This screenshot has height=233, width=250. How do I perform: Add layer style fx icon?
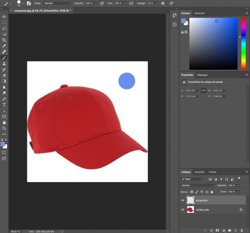click(x=212, y=230)
